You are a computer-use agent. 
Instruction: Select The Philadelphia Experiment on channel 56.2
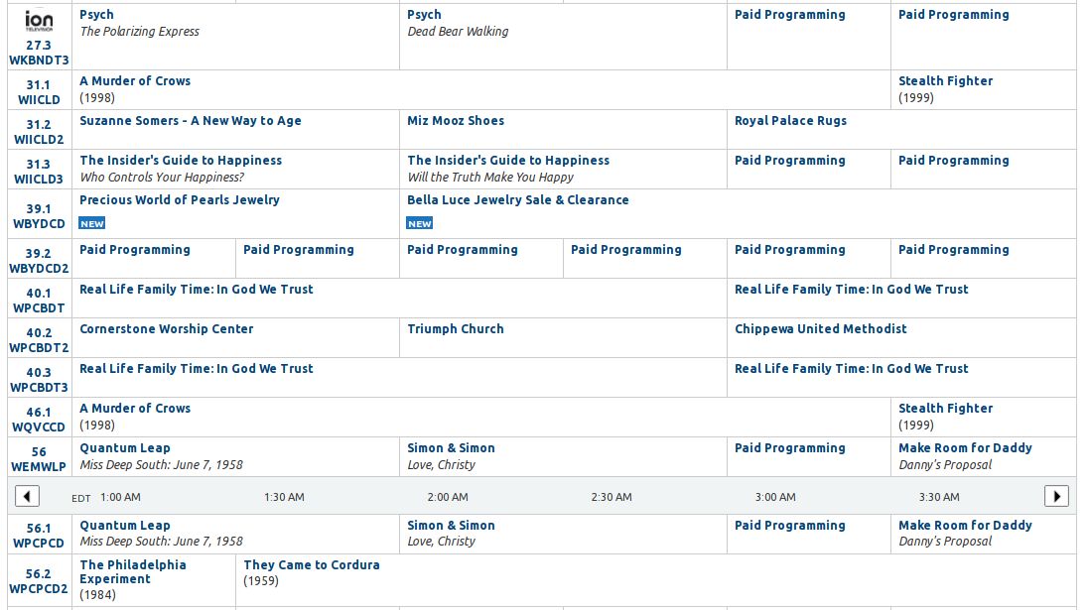[x=132, y=572]
